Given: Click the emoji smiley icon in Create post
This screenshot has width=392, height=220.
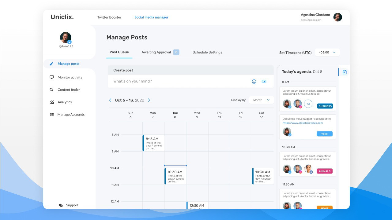Looking at the screenshot, I should click(x=254, y=82).
